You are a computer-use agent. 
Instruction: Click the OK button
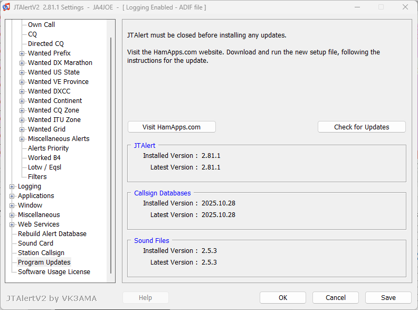pyautogui.click(x=283, y=298)
